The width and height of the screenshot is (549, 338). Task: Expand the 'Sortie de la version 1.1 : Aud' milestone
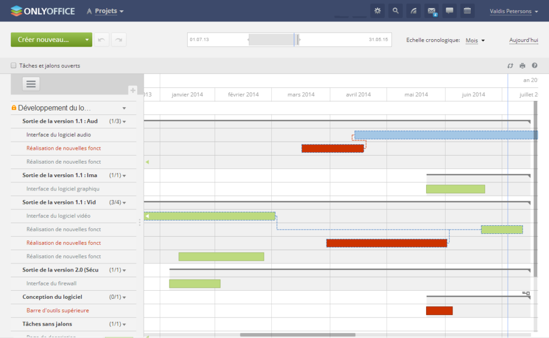click(x=124, y=121)
